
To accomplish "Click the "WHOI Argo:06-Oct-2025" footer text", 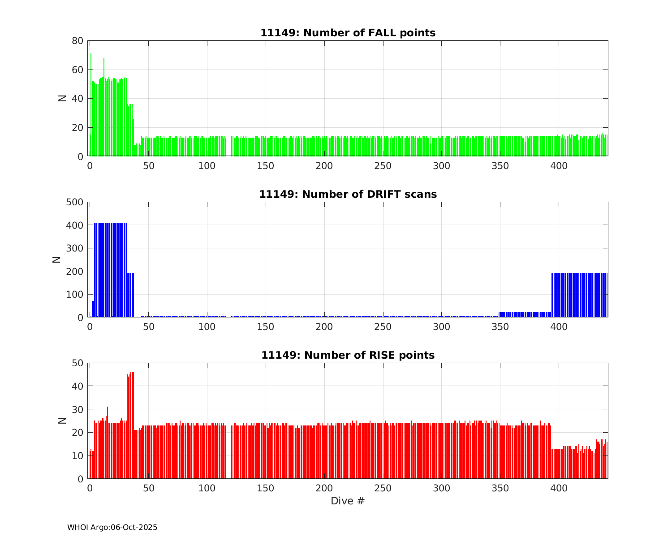I will pos(112,527).
